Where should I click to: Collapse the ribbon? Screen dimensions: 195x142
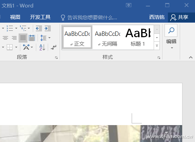[191, 57]
